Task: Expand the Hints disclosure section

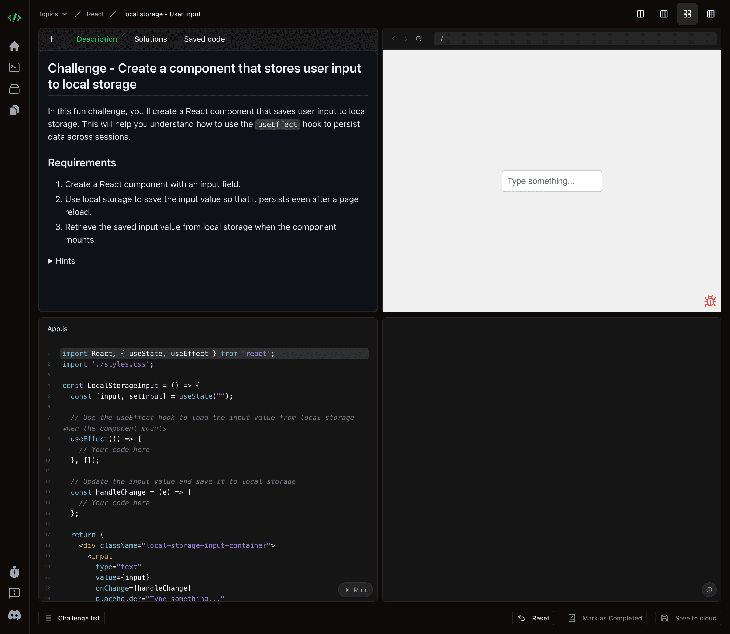Action: click(61, 261)
